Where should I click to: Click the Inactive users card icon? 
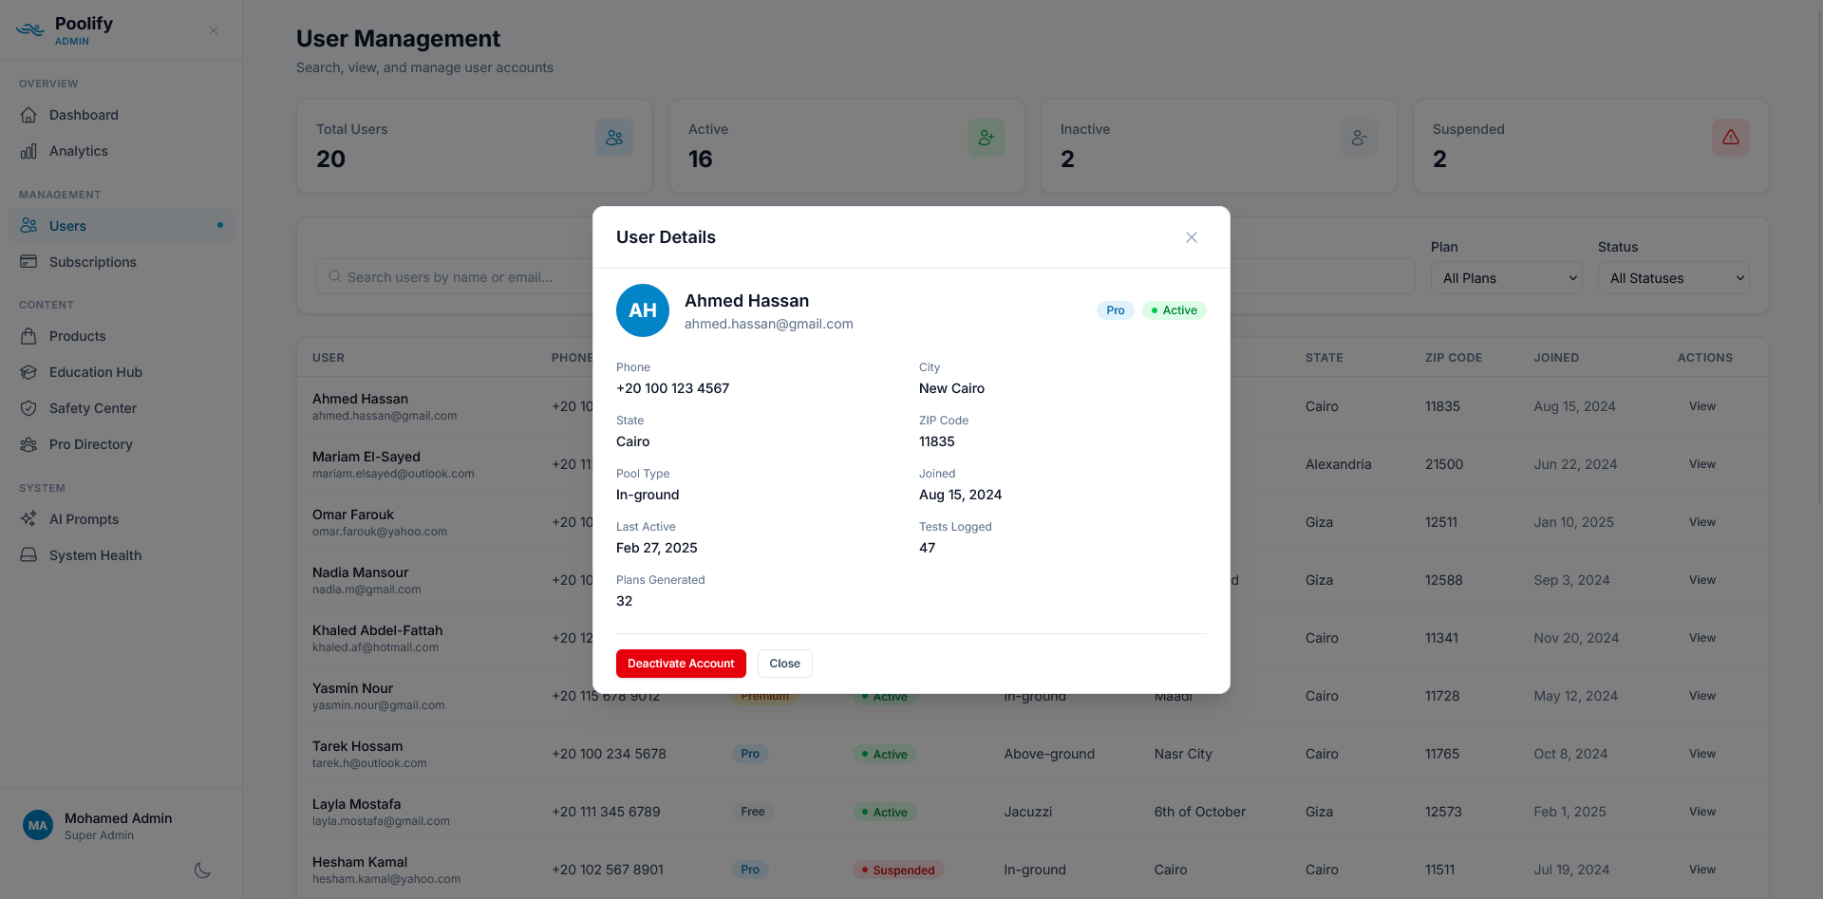click(x=1359, y=138)
